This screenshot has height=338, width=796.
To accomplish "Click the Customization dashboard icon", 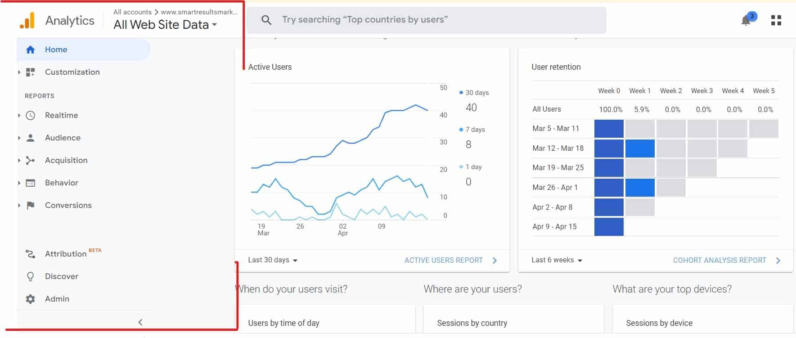I will coord(30,72).
